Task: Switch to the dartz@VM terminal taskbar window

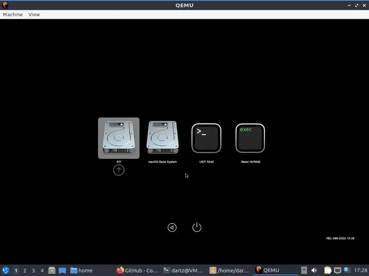Action: tap(183, 270)
